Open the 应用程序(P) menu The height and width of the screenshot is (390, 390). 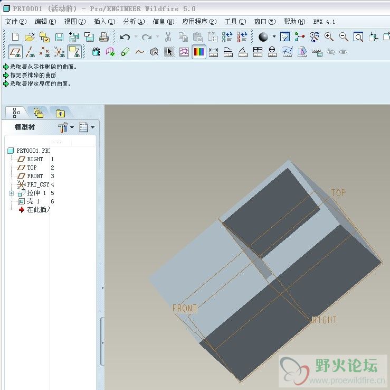tap(199, 22)
